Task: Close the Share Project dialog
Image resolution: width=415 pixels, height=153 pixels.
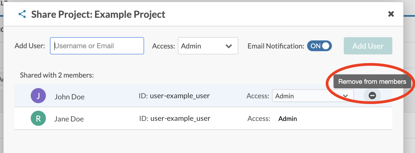Action: [391, 14]
